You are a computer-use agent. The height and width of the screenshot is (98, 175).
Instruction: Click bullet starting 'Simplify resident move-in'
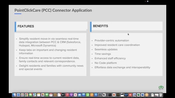(x=50, y=42)
